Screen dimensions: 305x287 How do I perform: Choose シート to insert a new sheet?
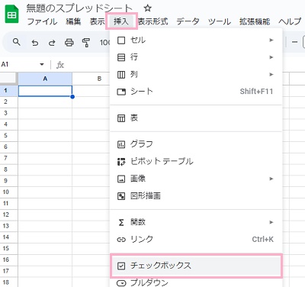coord(196,92)
